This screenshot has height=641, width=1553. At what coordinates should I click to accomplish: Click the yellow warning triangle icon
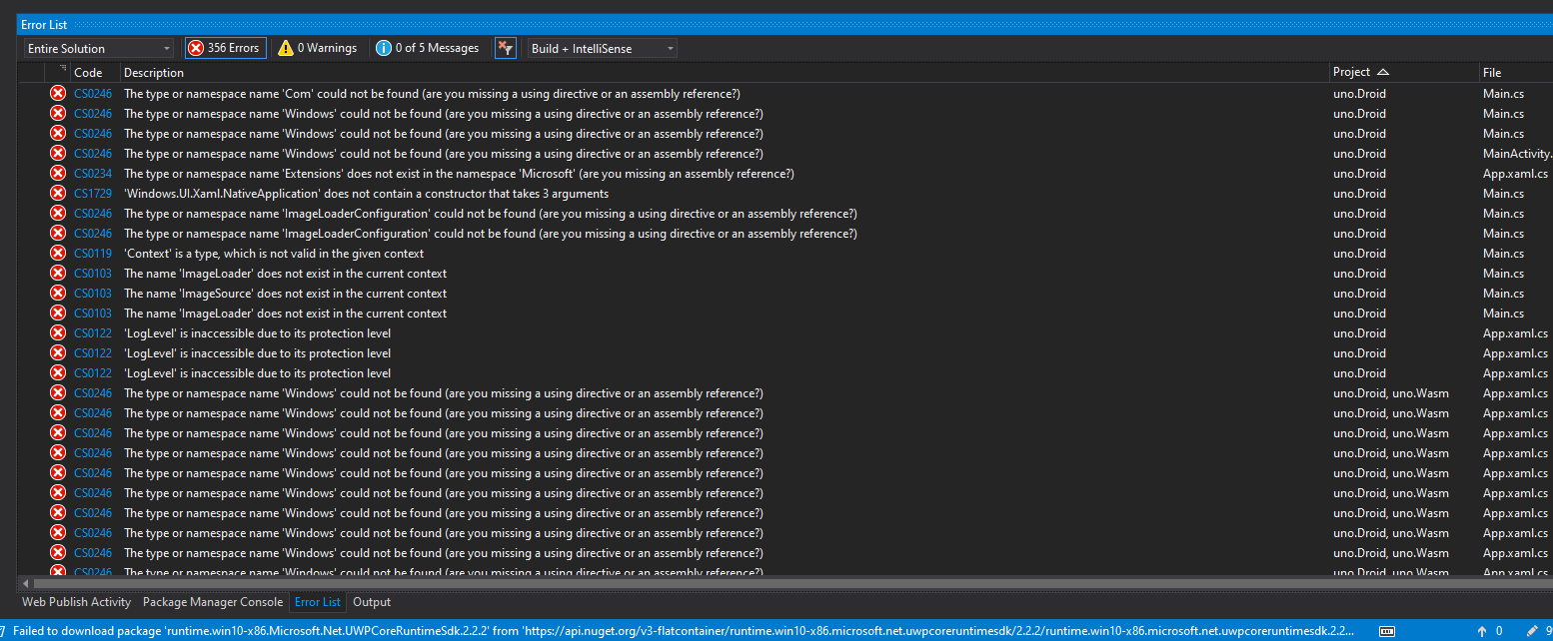click(x=286, y=47)
